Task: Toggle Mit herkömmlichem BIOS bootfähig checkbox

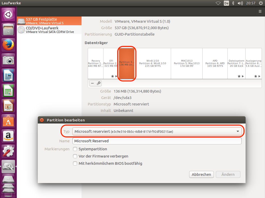Action: coord(75,163)
